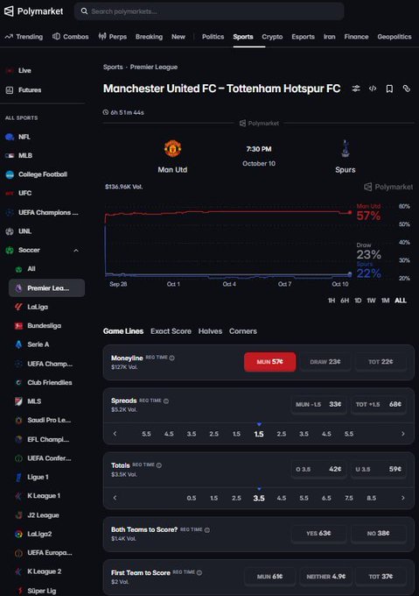Select YES 63¢ both teams score
Viewport: 419px width, 596px height.
coord(318,533)
